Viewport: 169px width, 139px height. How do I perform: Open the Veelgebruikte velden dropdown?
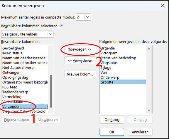pyautogui.click(x=28, y=34)
